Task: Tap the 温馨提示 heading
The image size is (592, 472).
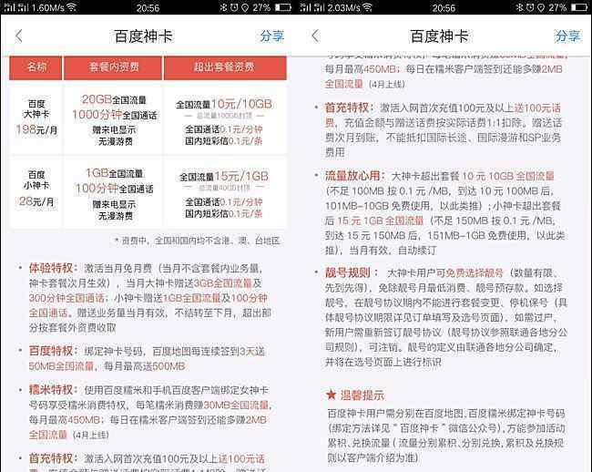Action: click(x=362, y=395)
